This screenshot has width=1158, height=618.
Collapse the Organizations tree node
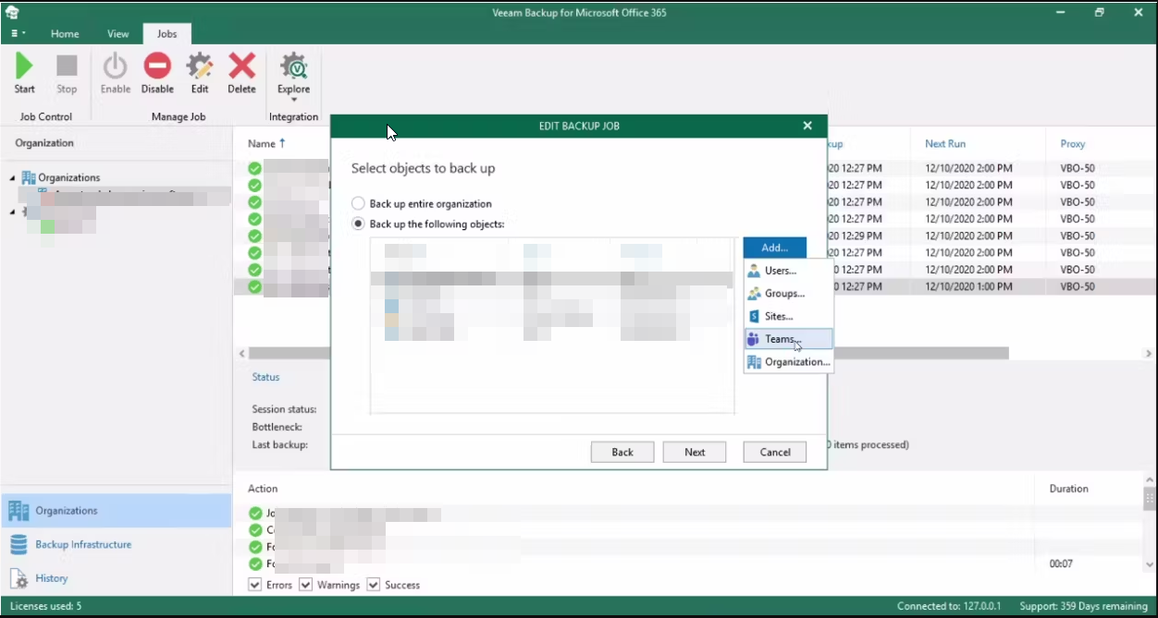coord(13,177)
